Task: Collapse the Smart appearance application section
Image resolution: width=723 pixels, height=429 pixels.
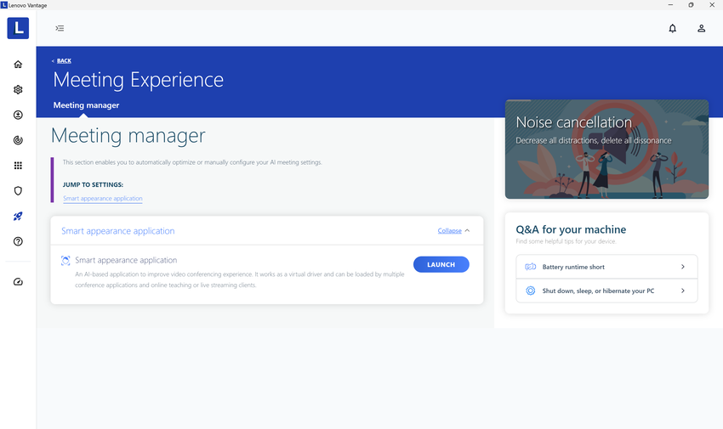Action: click(453, 230)
